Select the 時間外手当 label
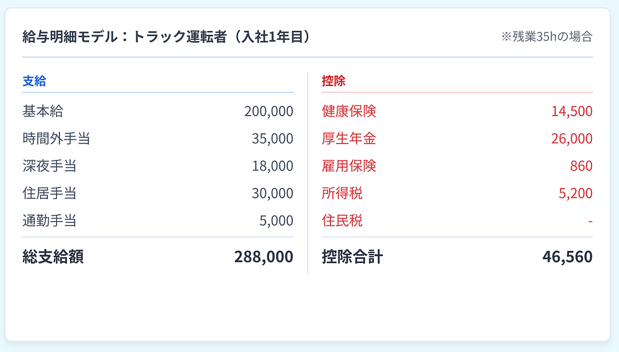 tap(56, 138)
